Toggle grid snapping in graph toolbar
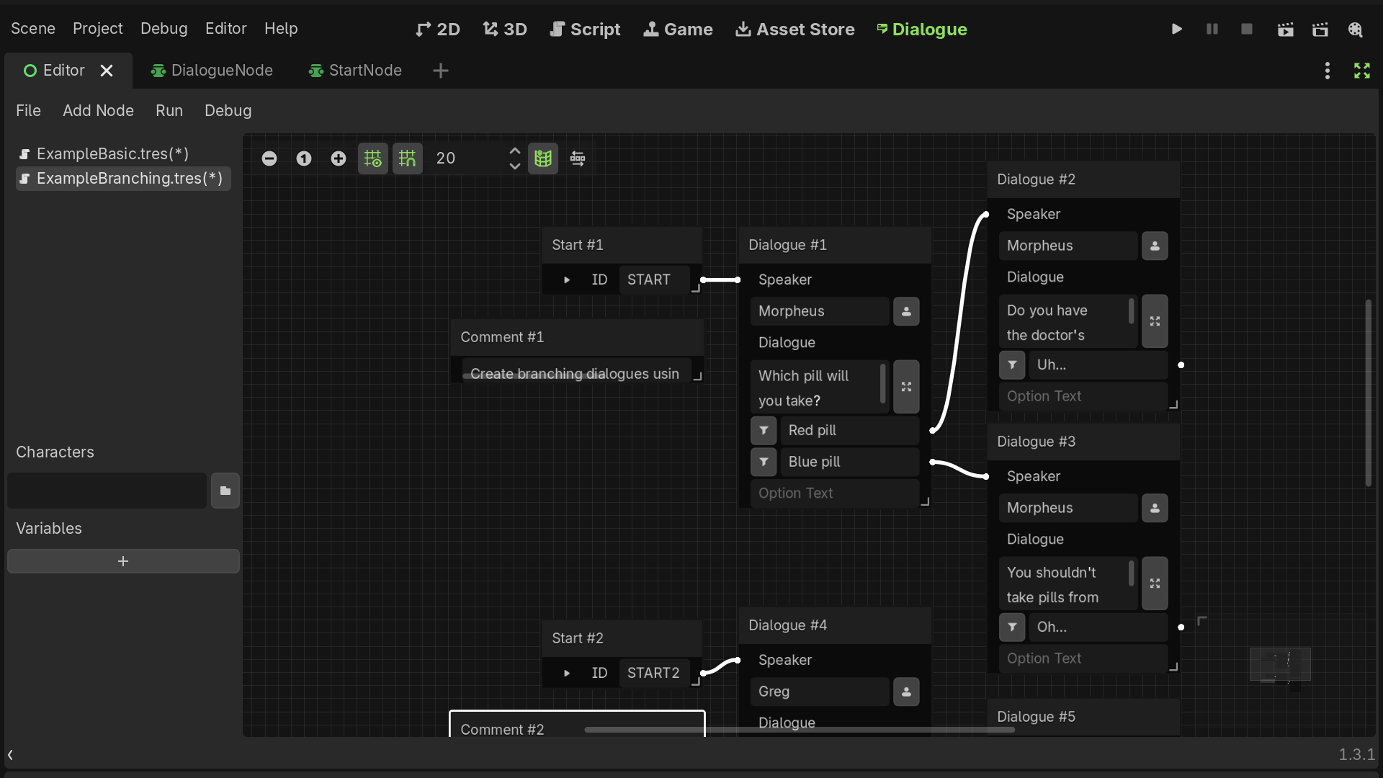 [408, 158]
